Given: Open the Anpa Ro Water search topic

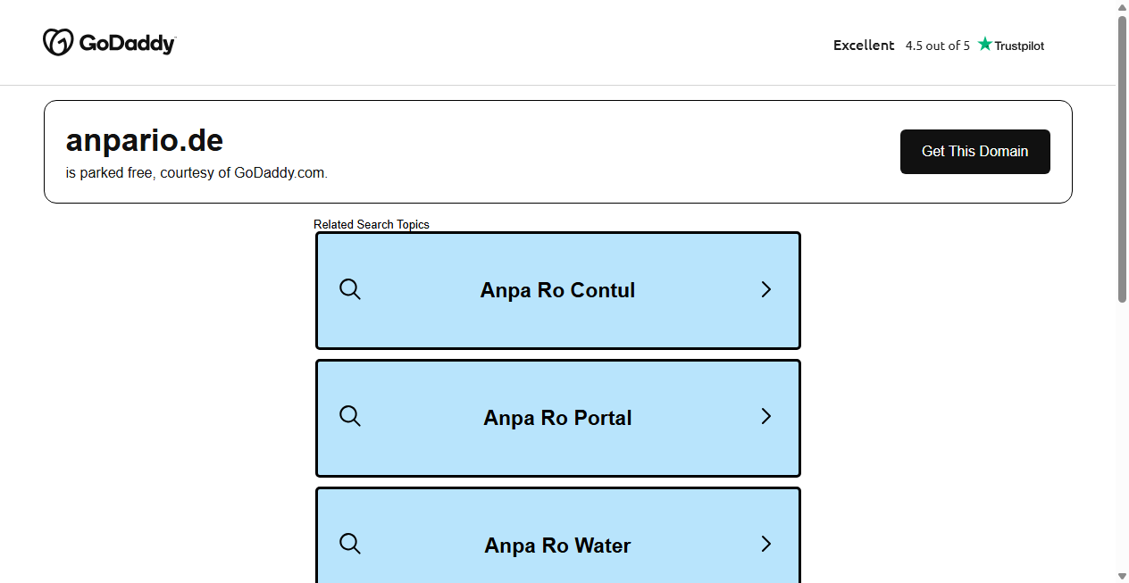Looking at the screenshot, I should [x=557, y=546].
